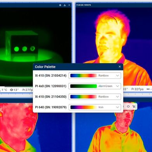Click label "Xi 410 (SN: 21034214)"
This screenshot has width=152, height=152.
51,76
